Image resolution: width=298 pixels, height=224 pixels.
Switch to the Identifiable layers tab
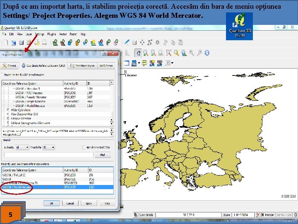coord(82,66)
